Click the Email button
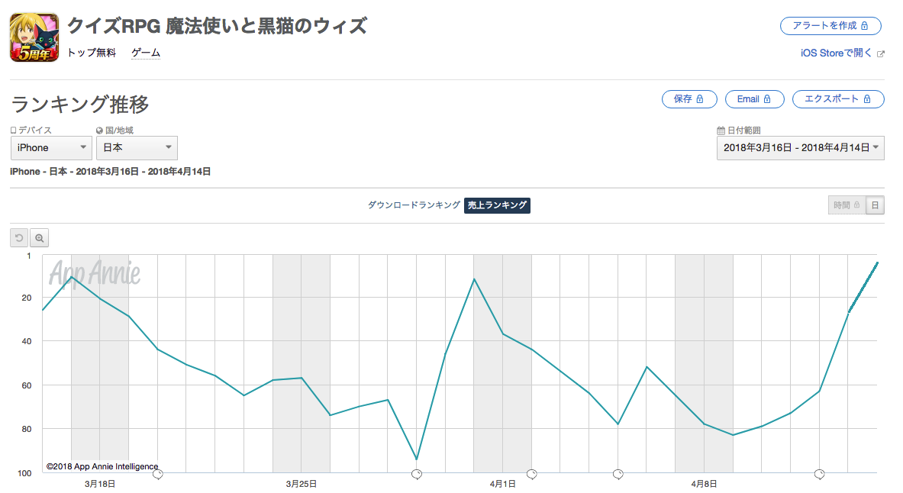The width and height of the screenshot is (903, 493). pos(754,99)
